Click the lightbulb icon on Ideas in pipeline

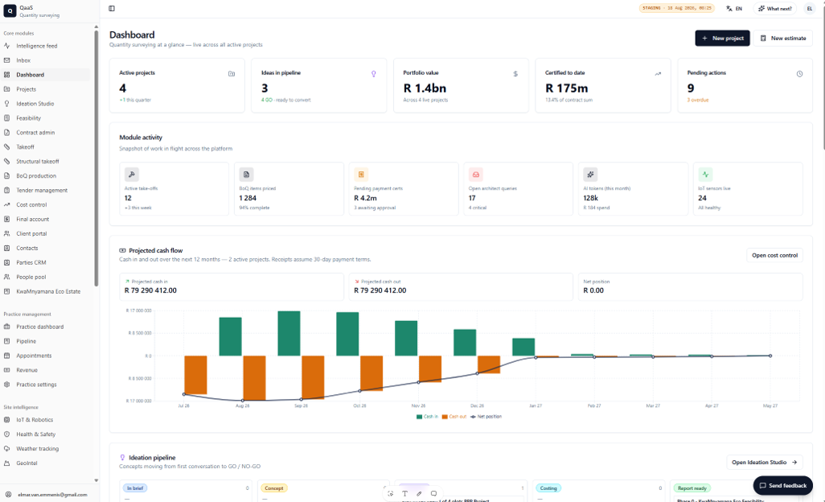(374, 74)
